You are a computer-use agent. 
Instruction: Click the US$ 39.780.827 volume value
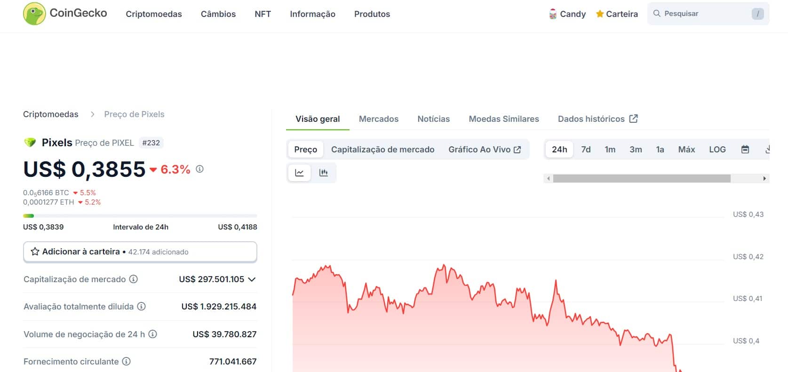tap(224, 334)
